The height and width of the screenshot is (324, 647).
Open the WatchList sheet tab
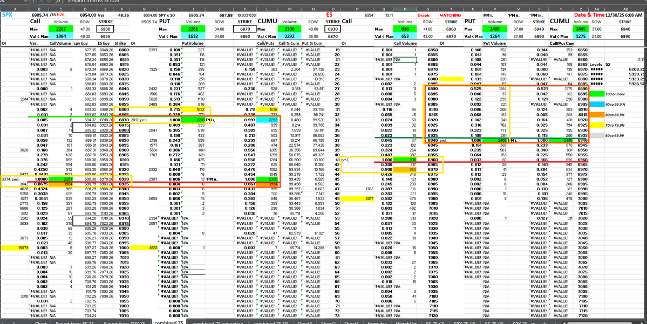(x=406, y=322)
